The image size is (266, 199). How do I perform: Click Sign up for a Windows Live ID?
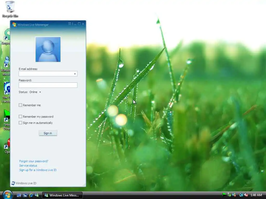pyautogui.click(x=38, y=170)
